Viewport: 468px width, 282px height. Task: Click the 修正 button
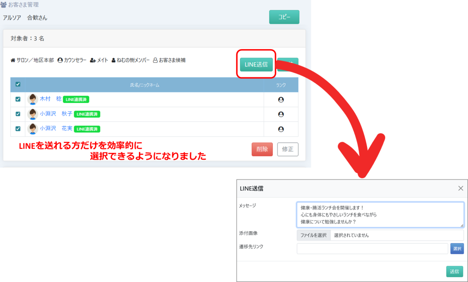pos(288,149)
